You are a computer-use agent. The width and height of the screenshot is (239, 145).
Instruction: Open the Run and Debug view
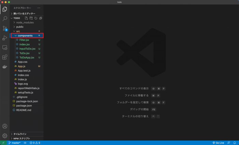tap(5, 38)
